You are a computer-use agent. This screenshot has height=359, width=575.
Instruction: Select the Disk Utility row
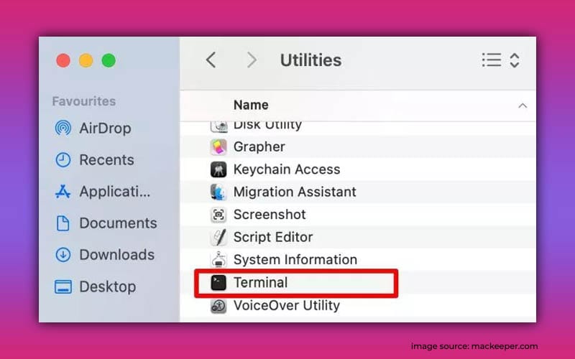(267, 126)
